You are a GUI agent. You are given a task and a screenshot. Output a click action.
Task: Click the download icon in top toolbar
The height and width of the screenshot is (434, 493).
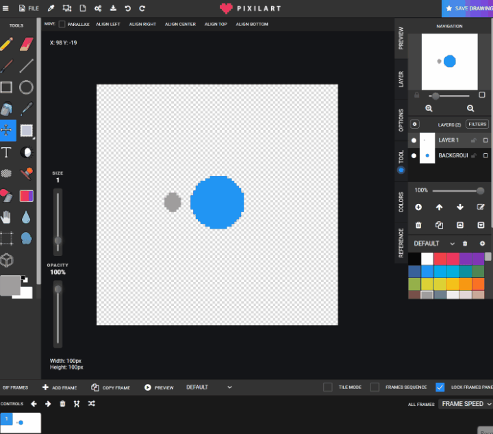[x=113, y=8]
